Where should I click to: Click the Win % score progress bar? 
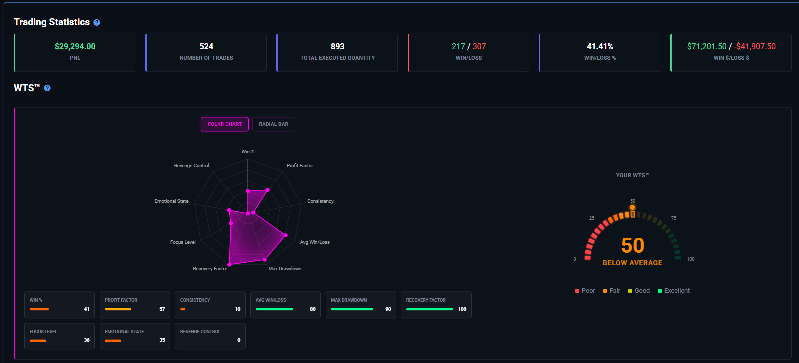pyautogui.click(x=39, y=309)
